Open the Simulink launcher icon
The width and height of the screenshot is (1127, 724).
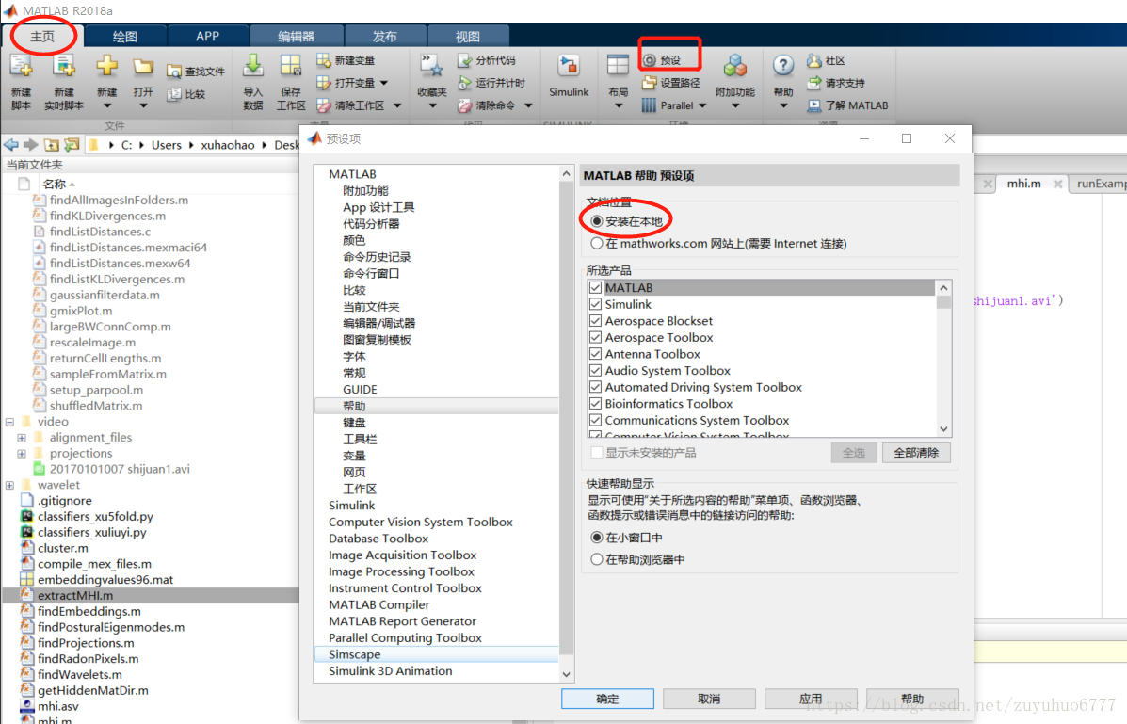click(x=569, y=68)
